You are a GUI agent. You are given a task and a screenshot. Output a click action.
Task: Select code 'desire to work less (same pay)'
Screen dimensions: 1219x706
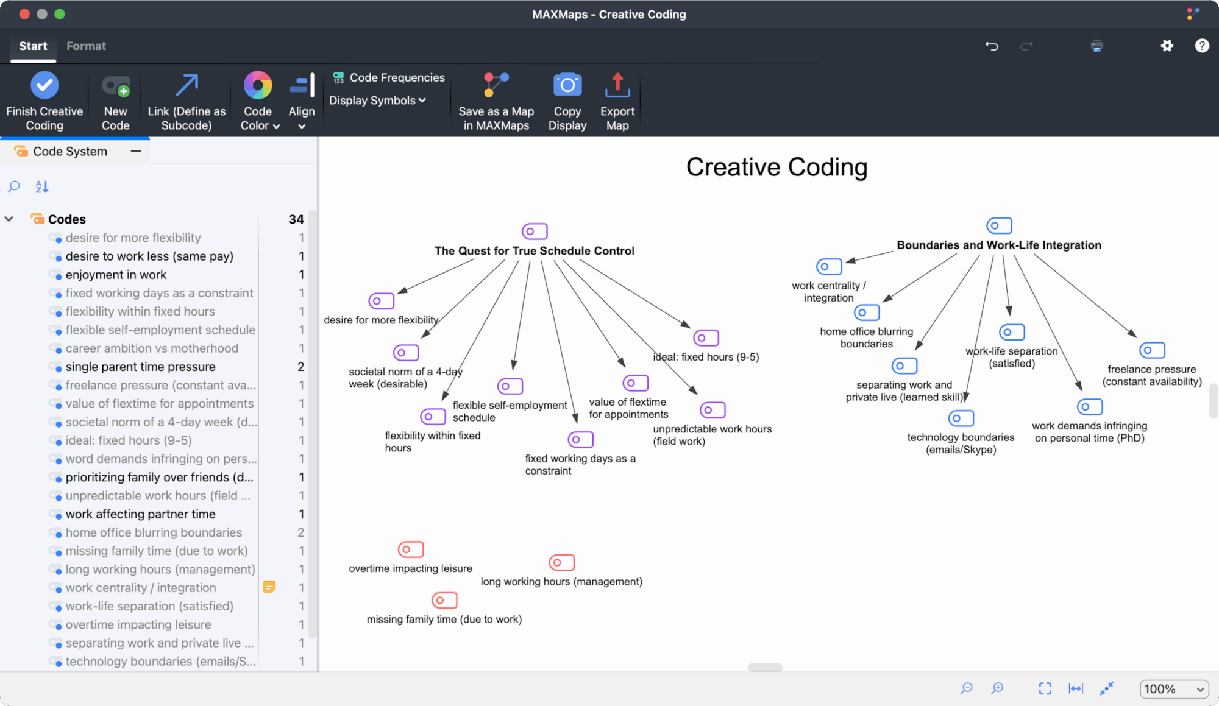click(x=149, y=256)
